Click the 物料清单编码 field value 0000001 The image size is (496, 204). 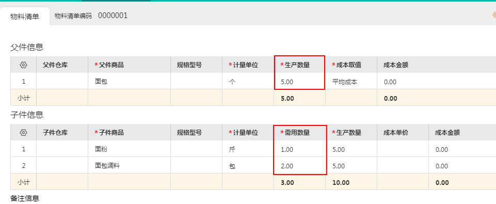(113, 15)
